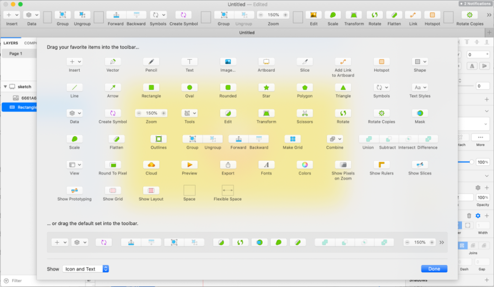This screenshot has height=287, width=494.
Task: Switch to the LAYERS tab
Action: point(11,43)
